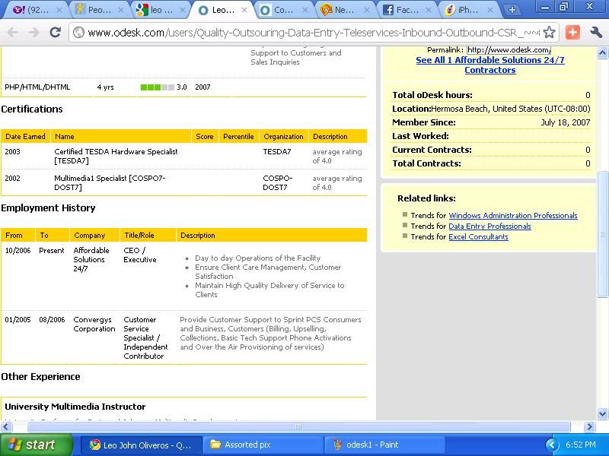Click the orange plus extension icon
The width and height of the screenshot is (609, 456).
(x=572, y=33)
